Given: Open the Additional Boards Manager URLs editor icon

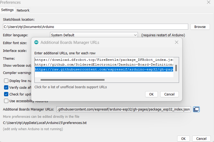Looking at the screenshot, I should (x=196, y=109).
